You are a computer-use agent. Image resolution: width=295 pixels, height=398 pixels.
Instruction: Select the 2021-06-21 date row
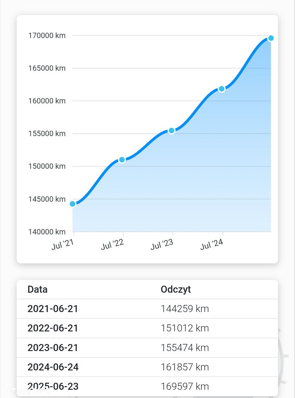click(52, 309)
